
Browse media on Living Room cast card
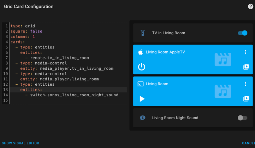(x=246, y=99)
